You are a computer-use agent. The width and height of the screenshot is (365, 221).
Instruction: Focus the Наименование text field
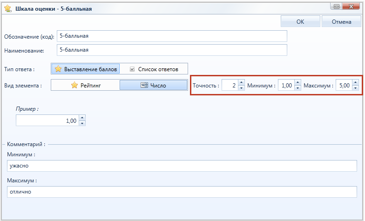click(x=172, y=50)
